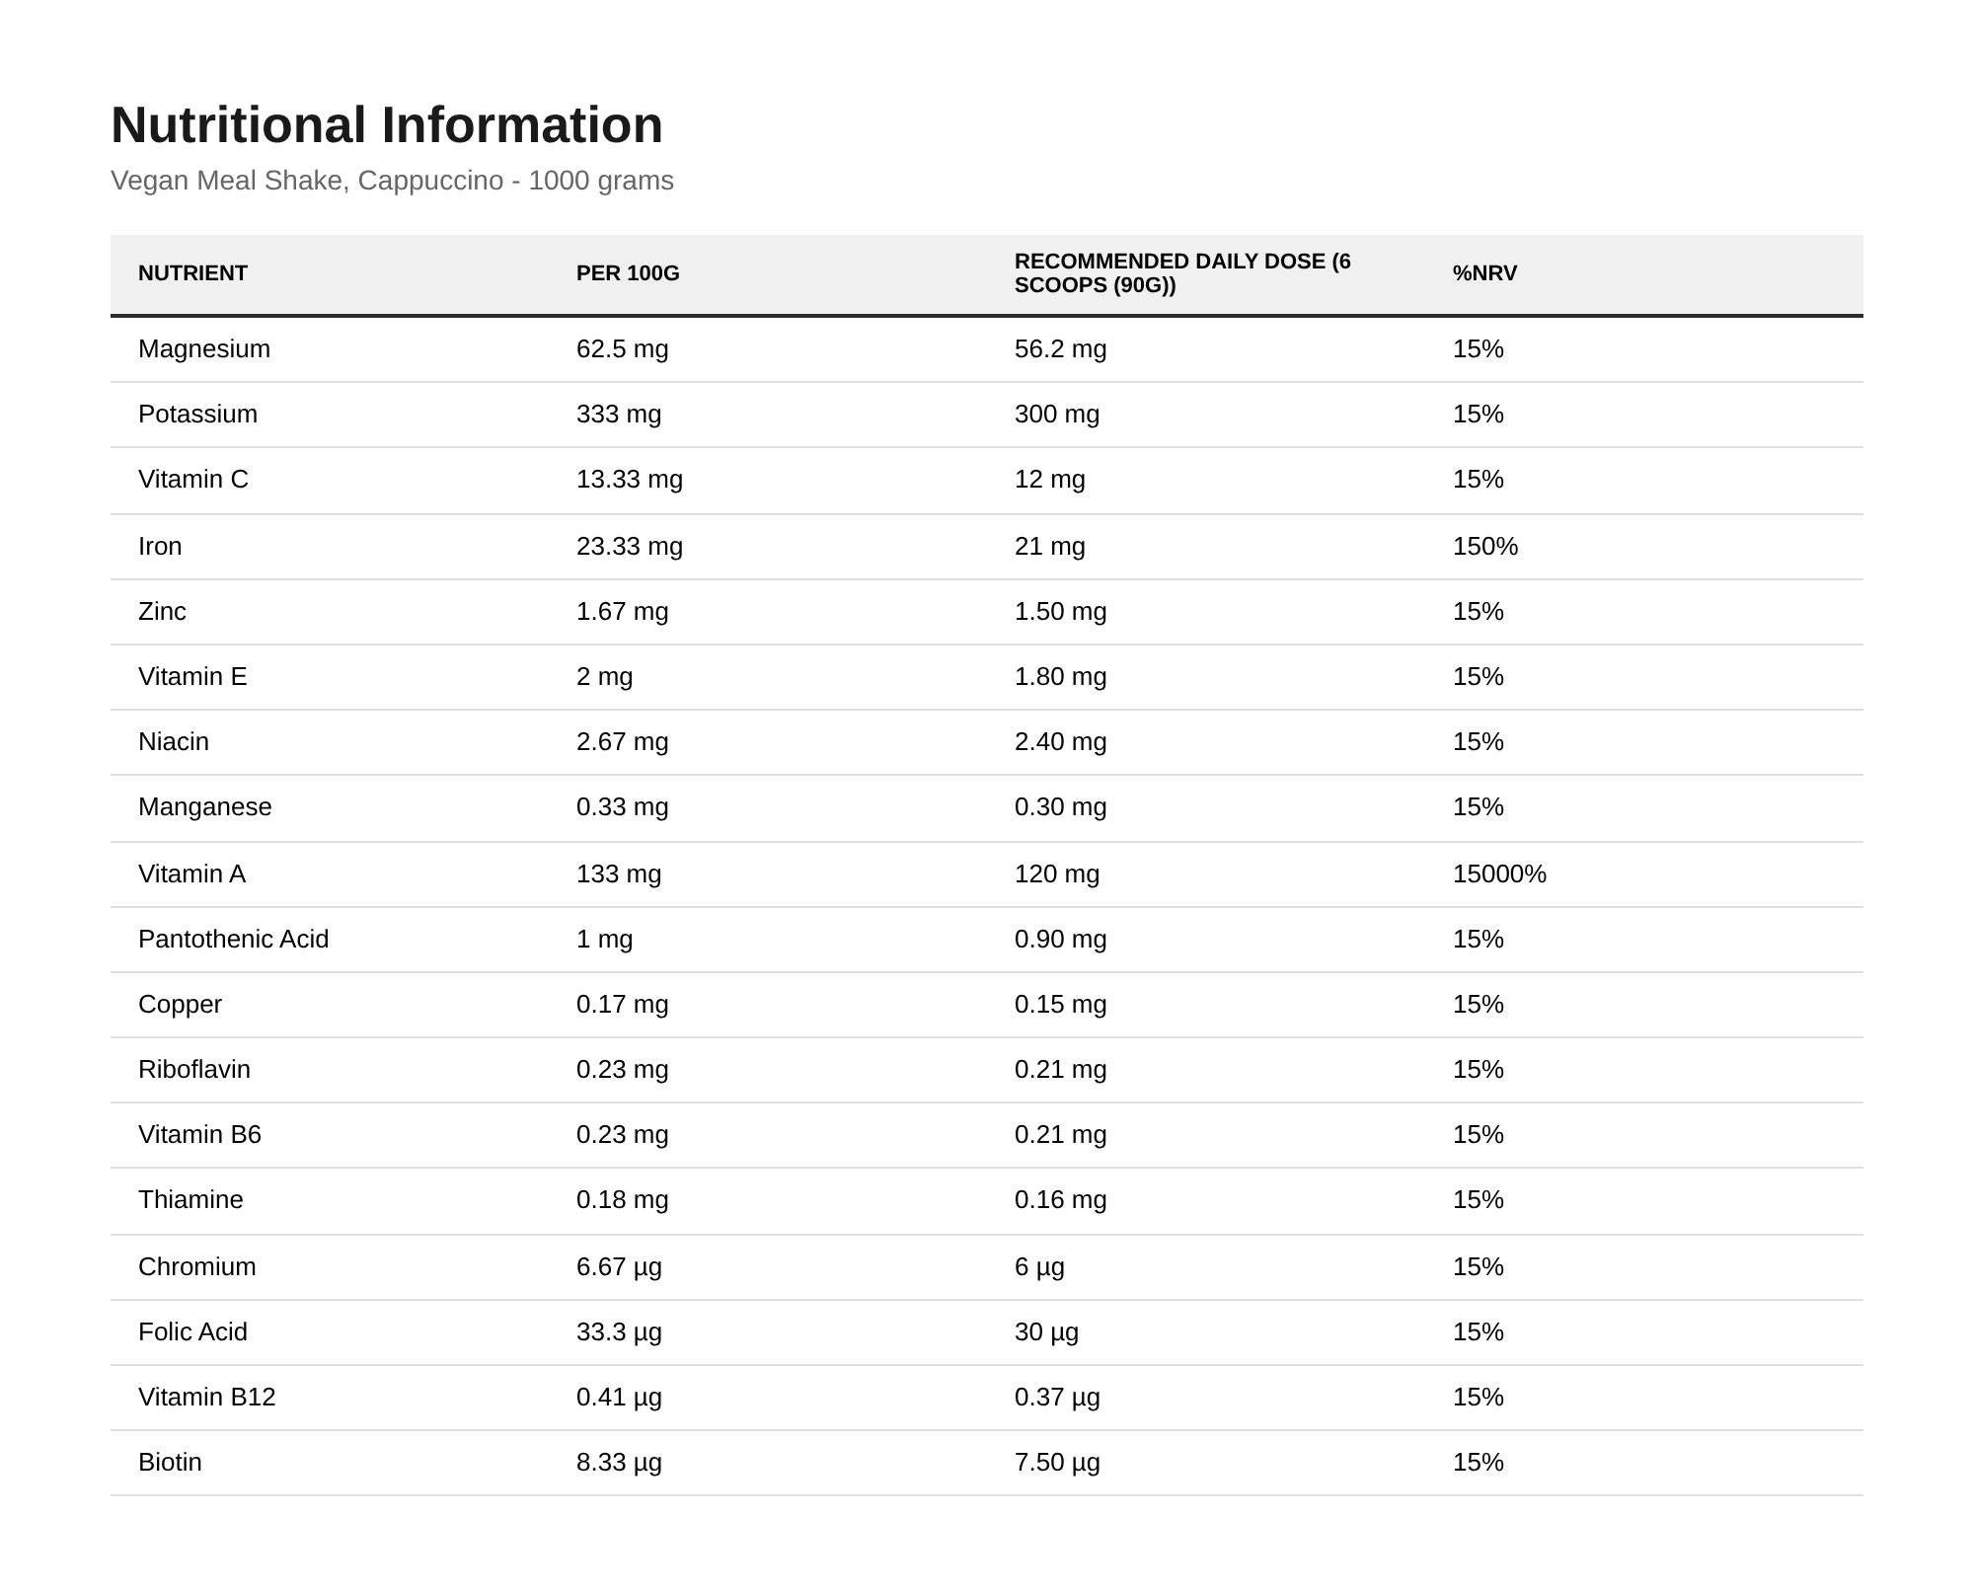This screenshot has width=1974, height=1593.
Task: Select the Thiamine row label
Action: click(190, 1199)
